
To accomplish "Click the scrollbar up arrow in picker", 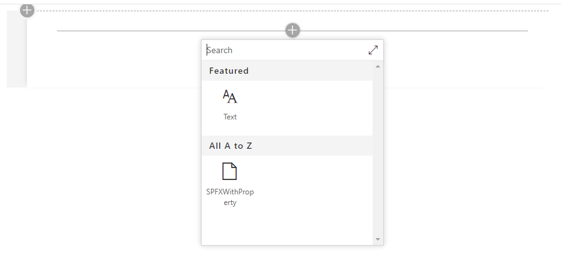I will [x=378, y=66].
